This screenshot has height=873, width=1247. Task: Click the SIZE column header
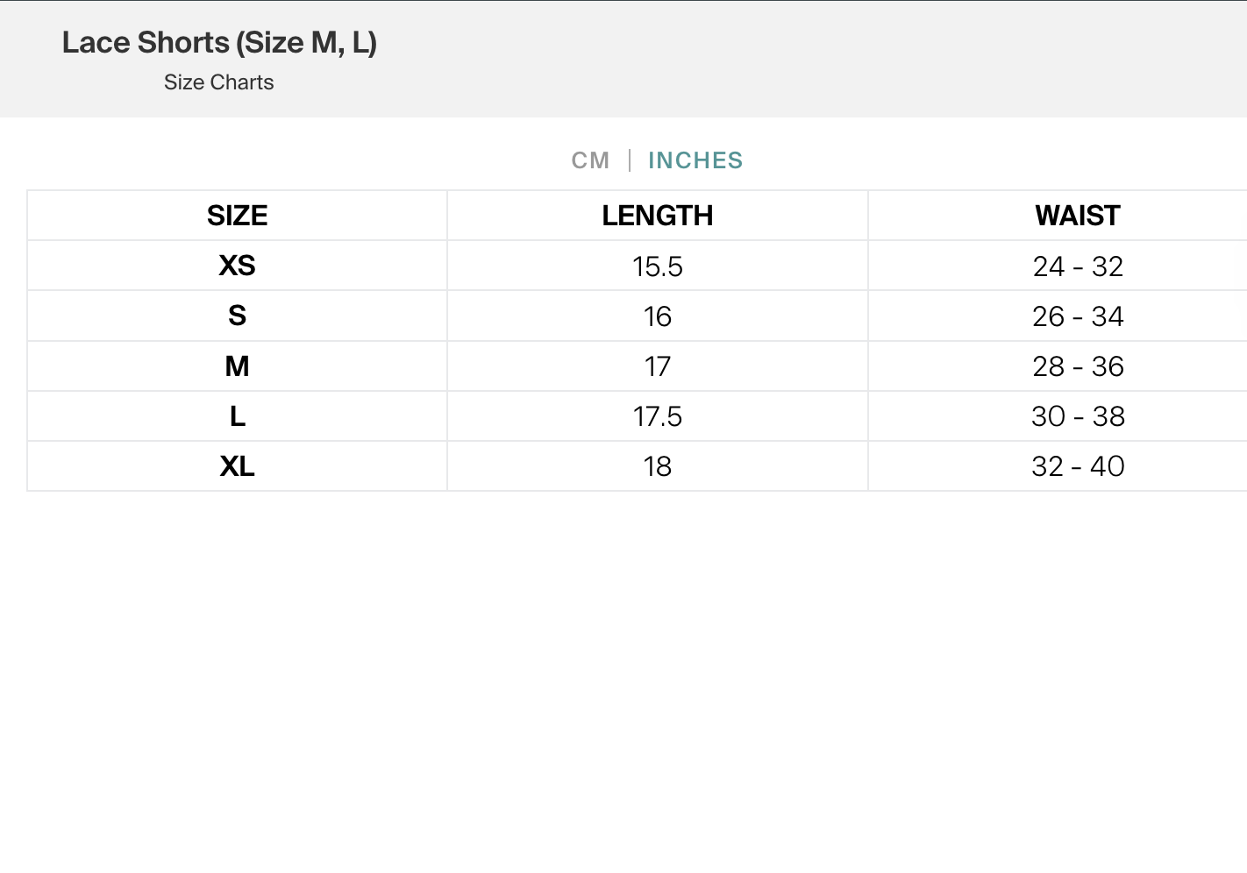pyautogui.click(x=238, y=216)
